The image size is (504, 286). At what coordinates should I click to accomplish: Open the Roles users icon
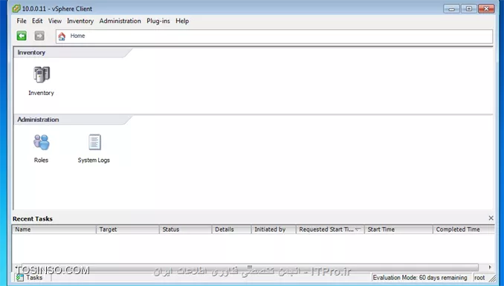[42, 142]
